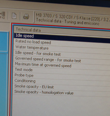Click the printer icon in toolbar
Viewport: 110px width, 116px height.
pos(26,16)
